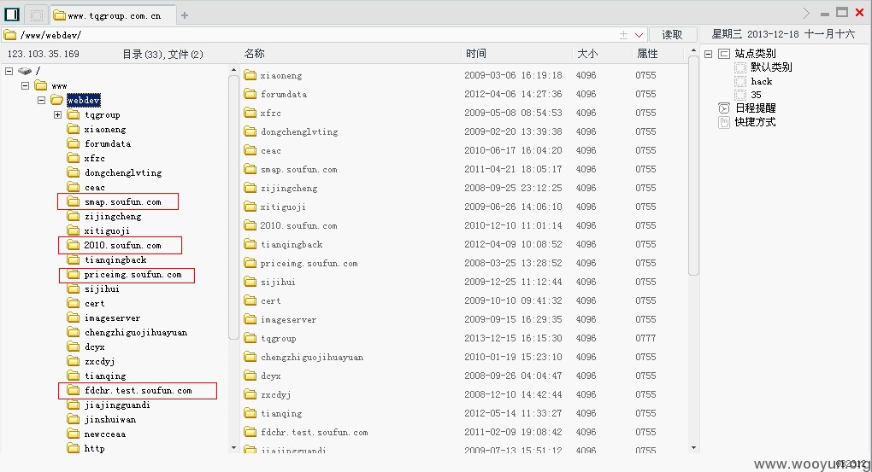Screen dimensions: 872x472
Task: Click the 快捷方式 shortcut icon
Action: coord(723,122)
